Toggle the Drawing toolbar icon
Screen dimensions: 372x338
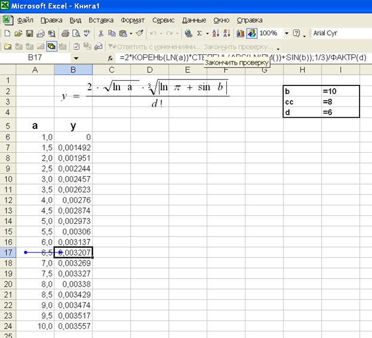252,33
